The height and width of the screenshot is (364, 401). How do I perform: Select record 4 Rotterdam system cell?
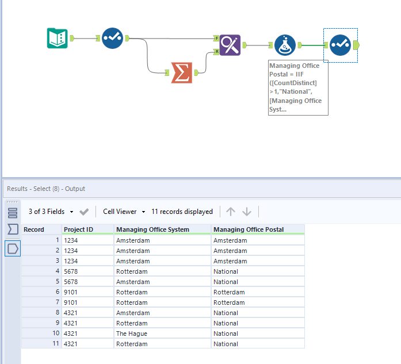[162, 271]
